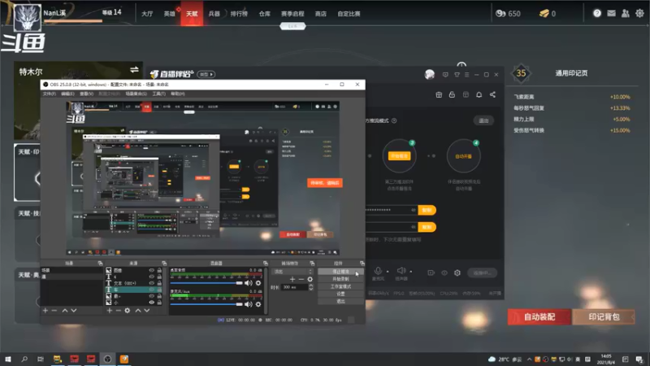Viewport: 650px width, 366px height.
Task: Open the 英雄 tab in game navigation
Action: tap(169, 14)
